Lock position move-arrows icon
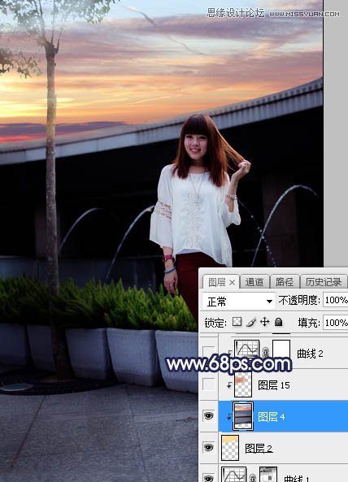 click(x=264, y=322)
